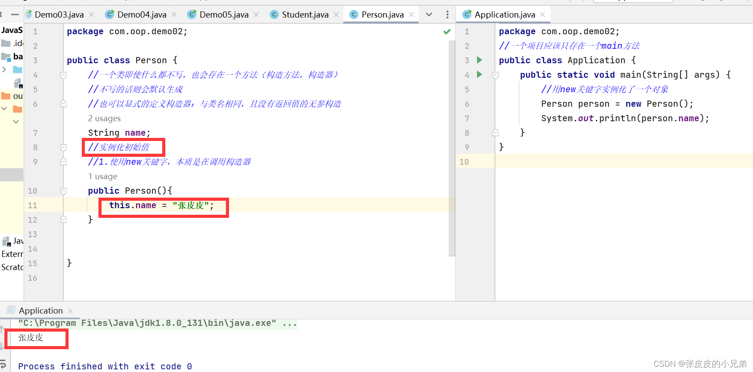Close the Demo03.java tab

(x=91, y=14)
